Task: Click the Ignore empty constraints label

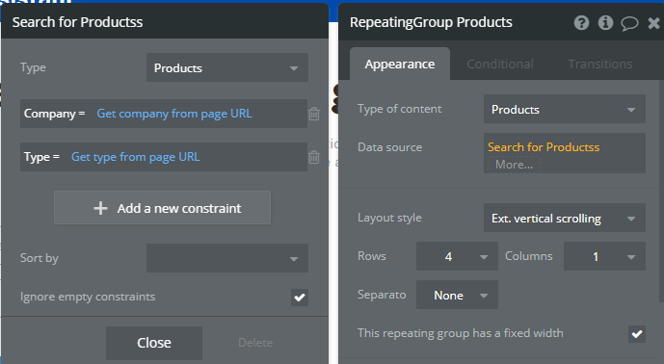Action: point(88,297)
